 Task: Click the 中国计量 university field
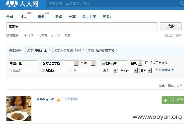click(x=24, y=63)
